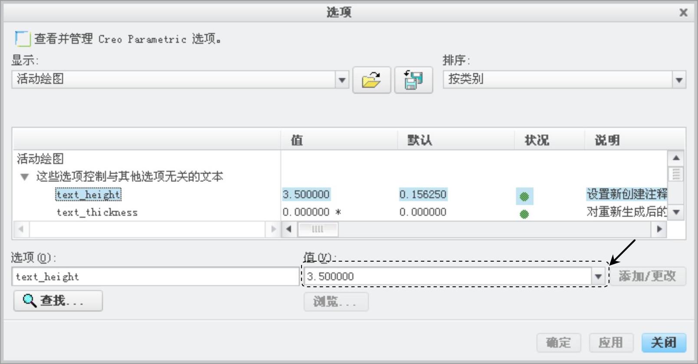Click the 值 column header
Screen dimensions: 698x364
pos(339,140)
